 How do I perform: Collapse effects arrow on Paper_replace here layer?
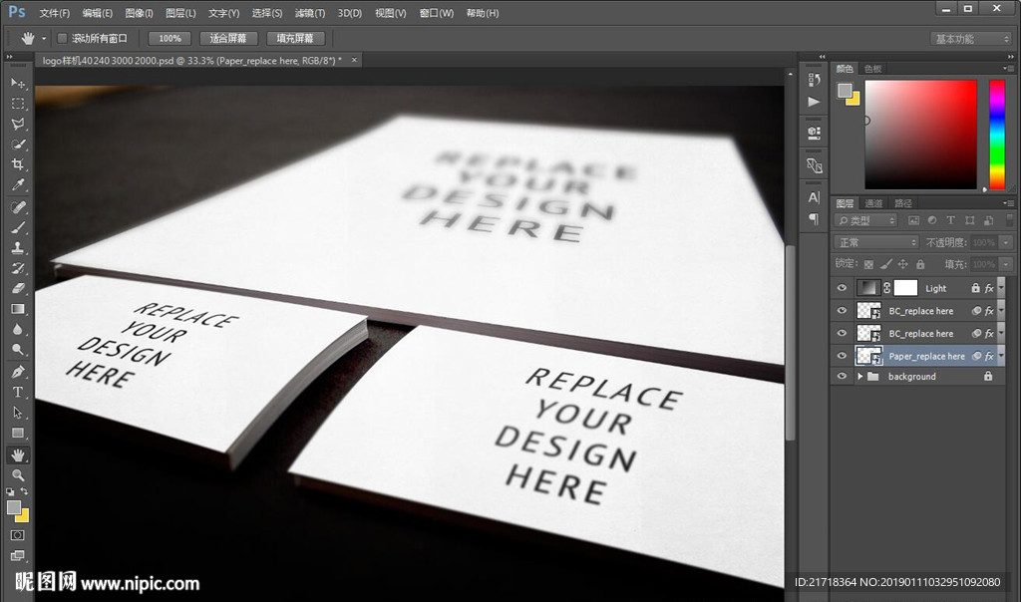(x=1001, y=356)
